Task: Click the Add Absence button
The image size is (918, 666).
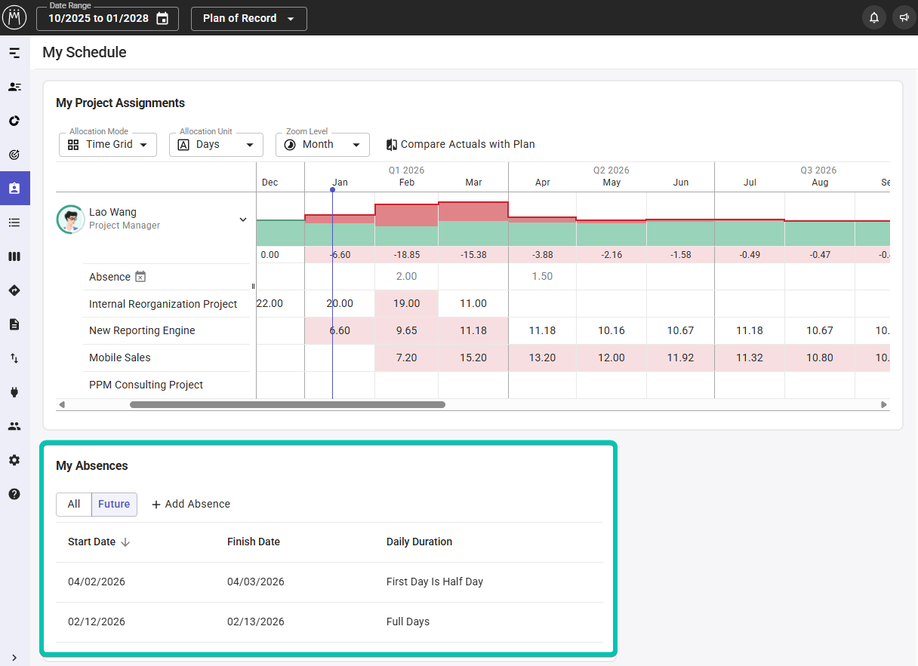Action: 191,504
